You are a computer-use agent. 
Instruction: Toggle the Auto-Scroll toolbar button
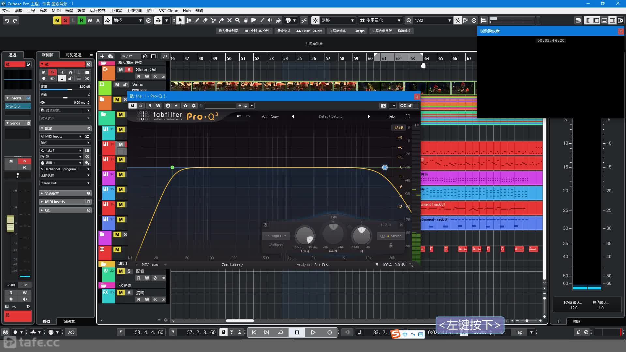(x=158, y=20)
